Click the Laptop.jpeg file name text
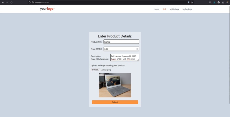 pyautogui.click(x=106, y=70)
